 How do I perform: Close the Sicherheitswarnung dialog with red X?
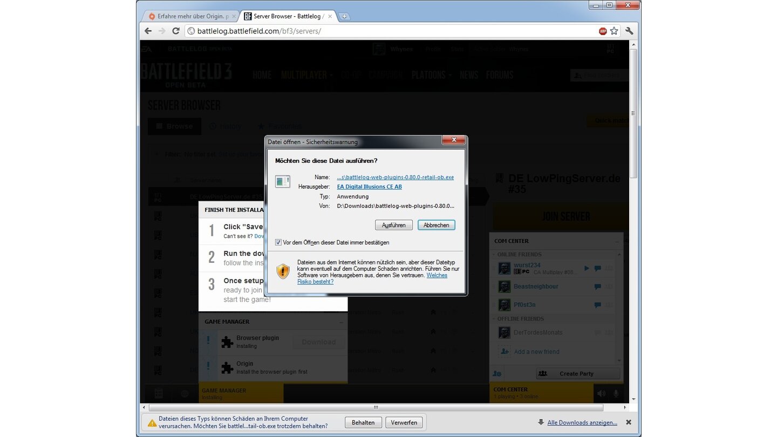coord(454,140)
